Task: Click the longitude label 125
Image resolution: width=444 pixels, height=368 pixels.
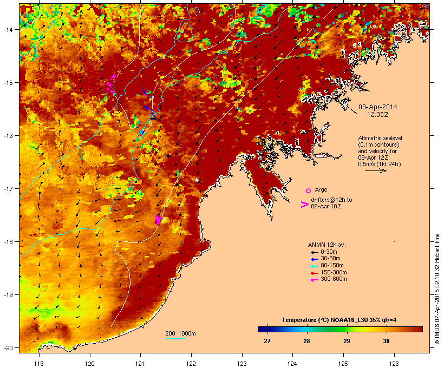Action: click(x=343, y=364)
